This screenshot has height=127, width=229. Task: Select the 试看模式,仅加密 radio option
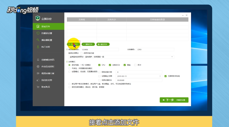point(69,72)
